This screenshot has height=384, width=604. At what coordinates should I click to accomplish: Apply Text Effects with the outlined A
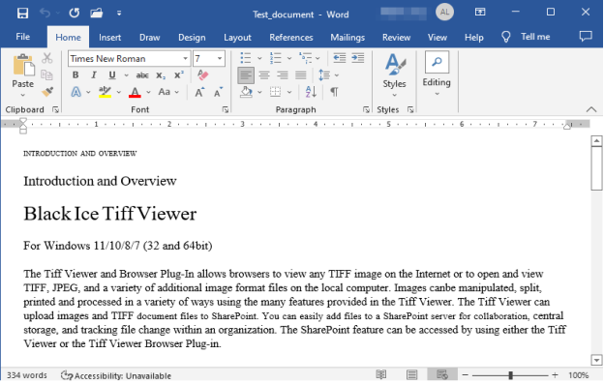76,92
